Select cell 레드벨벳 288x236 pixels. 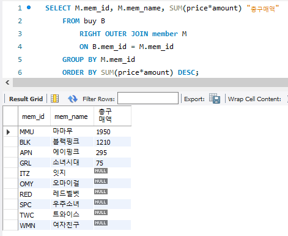(x=72, y=194)
